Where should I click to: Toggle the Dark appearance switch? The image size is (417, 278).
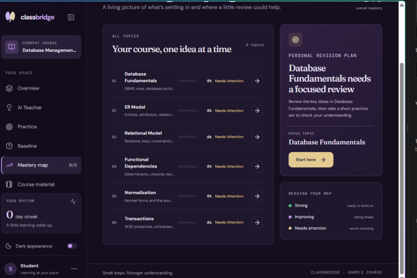tap(72, 246)
